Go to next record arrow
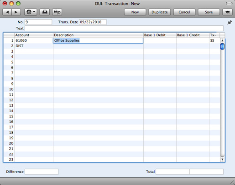The image size is (235, 185). coord(16,12)
